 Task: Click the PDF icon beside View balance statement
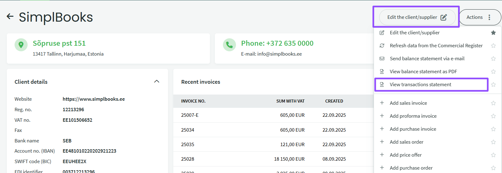coord(382,72)
